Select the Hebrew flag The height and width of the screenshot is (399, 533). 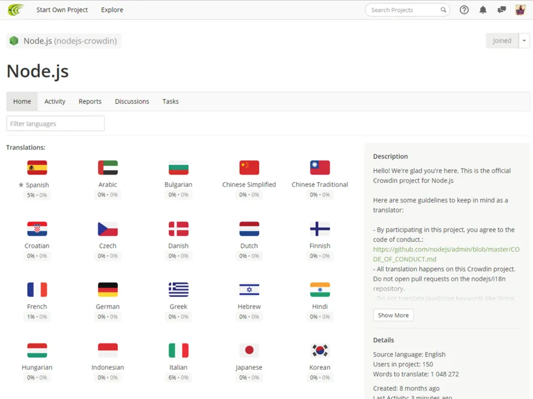(249, 290)
